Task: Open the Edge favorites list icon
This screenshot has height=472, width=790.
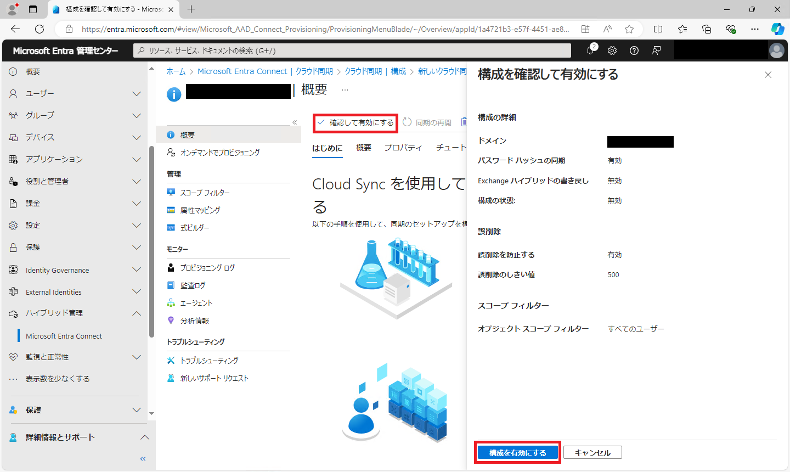Action: (682, 29)
